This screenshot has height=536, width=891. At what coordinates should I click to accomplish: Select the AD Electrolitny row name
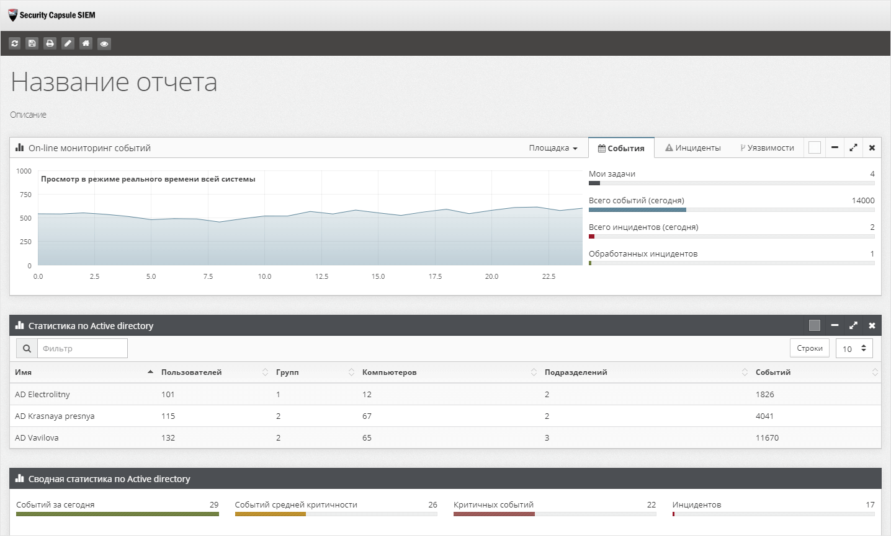pyautogui.click(x=42, y=394)
